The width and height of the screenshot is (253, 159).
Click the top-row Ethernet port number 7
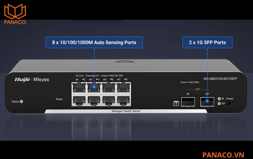coord(124,87)
